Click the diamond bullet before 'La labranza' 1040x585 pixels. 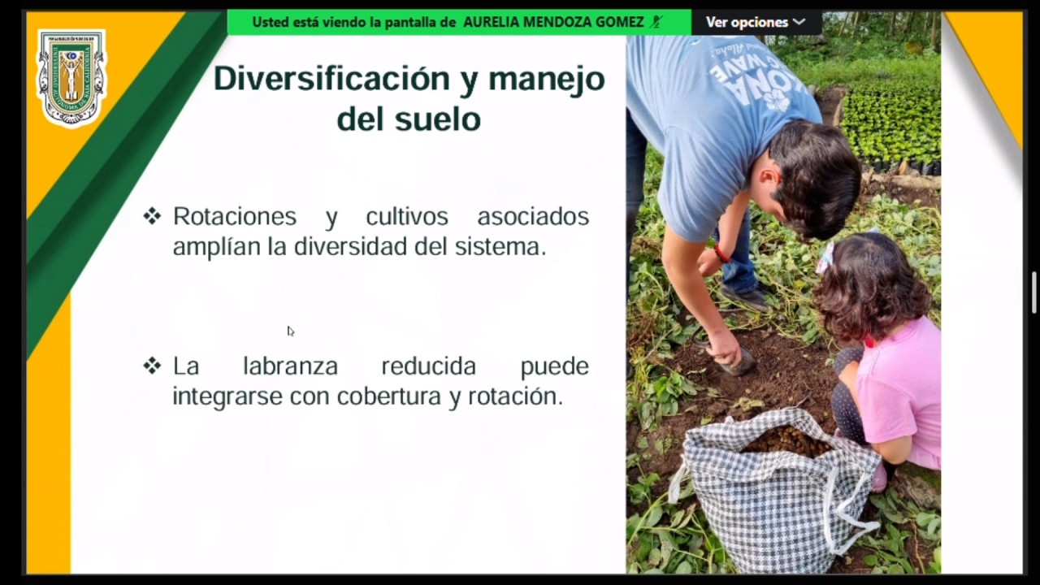(152, 366)
